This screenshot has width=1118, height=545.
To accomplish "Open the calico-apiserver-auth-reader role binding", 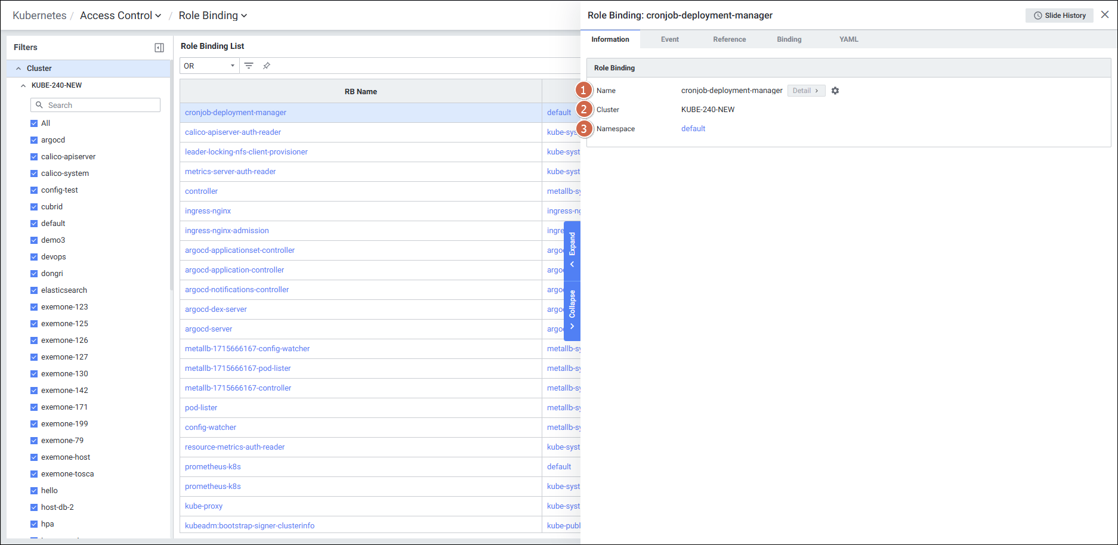I will coord(233,132).
